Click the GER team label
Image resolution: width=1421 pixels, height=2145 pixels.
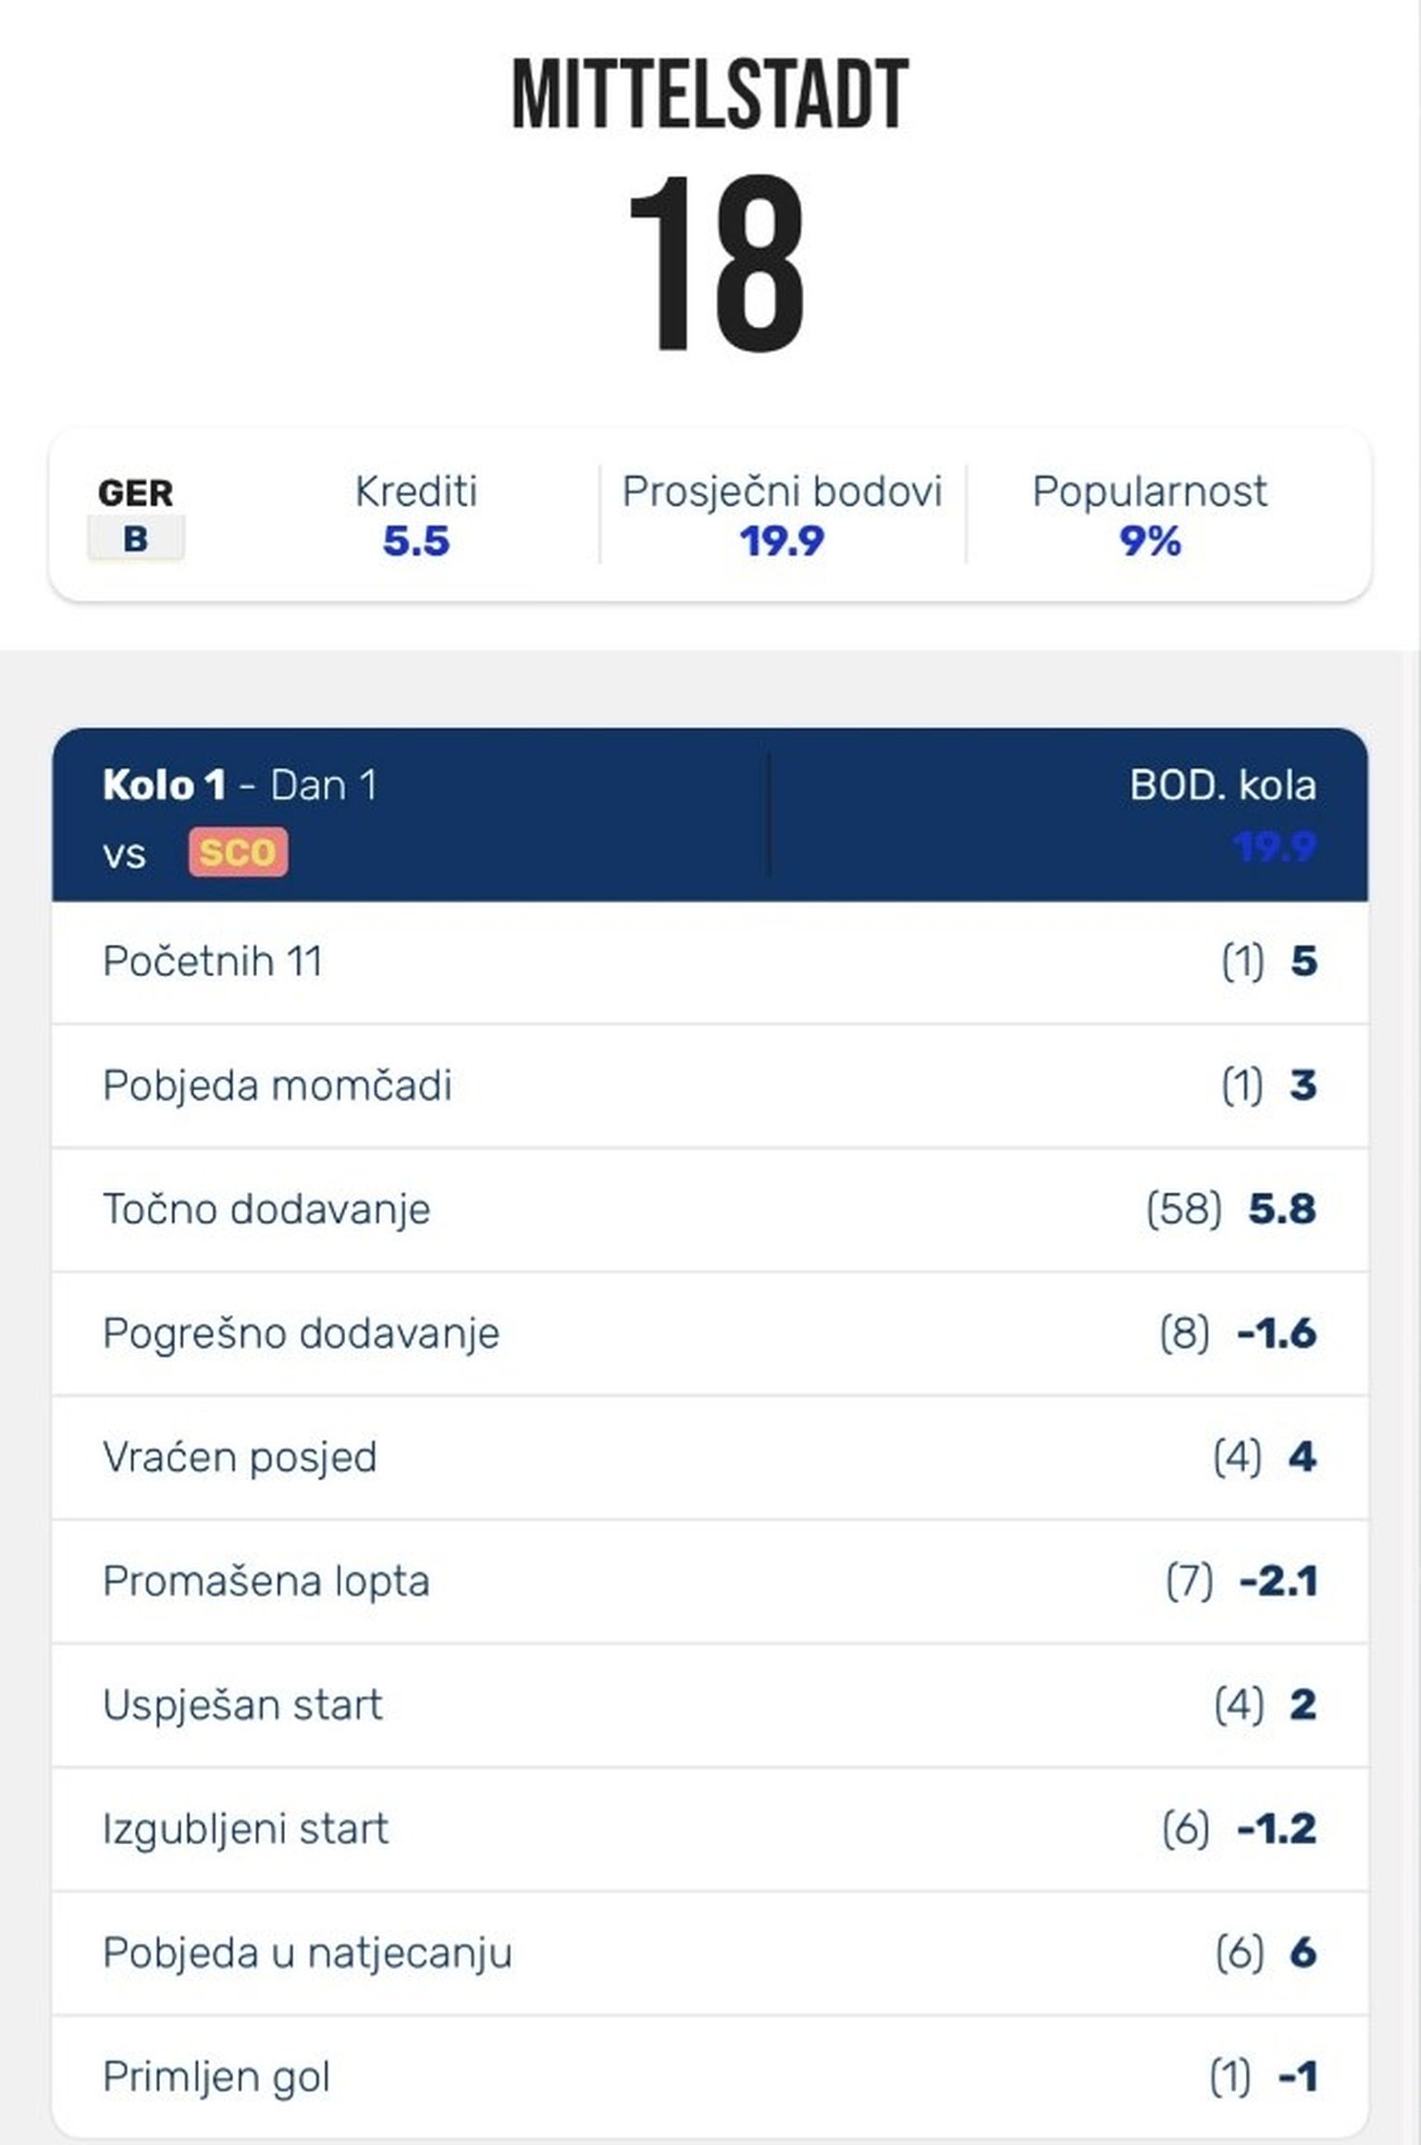(136, 492)
